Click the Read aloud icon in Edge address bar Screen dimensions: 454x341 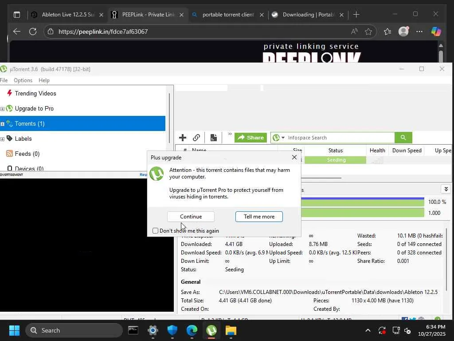coord(354,32)
